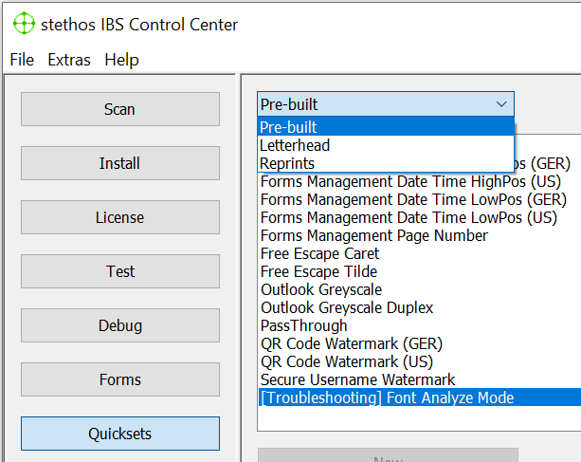
Task: Select the Free Escape Caret entry
Action: pyautogui.click(x=319, y=253)
